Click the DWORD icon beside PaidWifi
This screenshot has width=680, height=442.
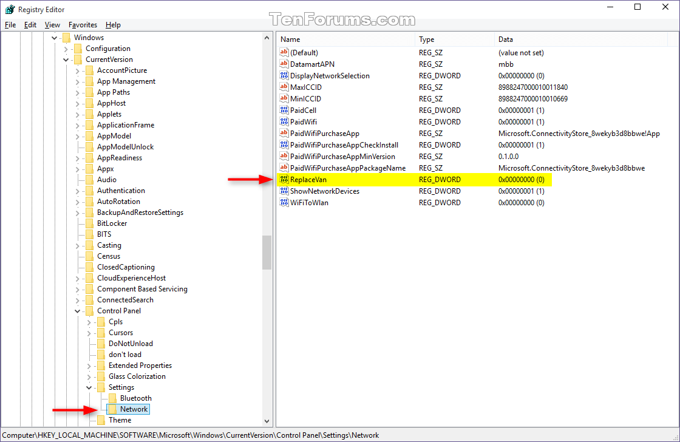click(284, 121)
